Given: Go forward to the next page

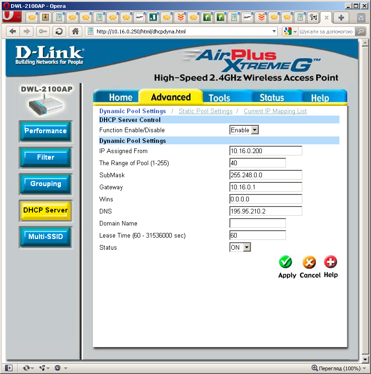Looking at the screenshot, I should [x=26, y=31].
